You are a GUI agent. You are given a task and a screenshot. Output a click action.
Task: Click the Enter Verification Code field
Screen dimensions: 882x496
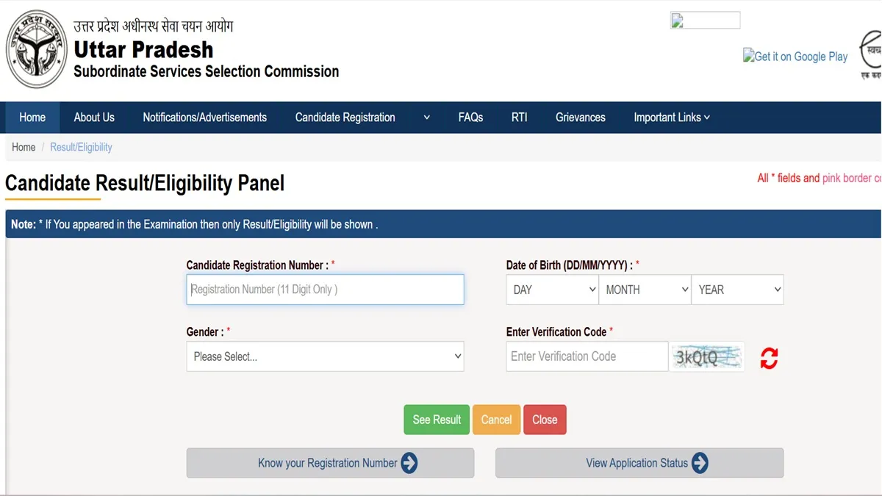tap(587, 356)
